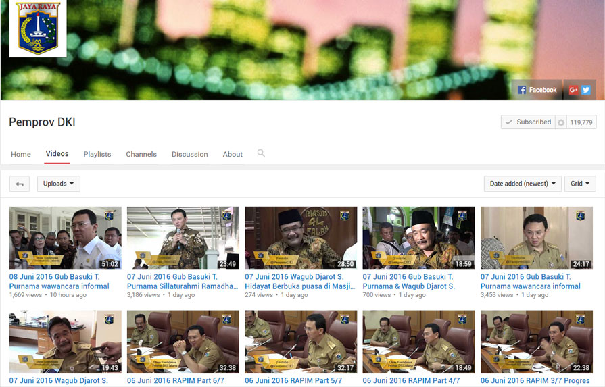This screenshot has height=387, width=605.
Task: Open 06 Juni 2016 RAPIM Part 5/7 link
Action: click(x=293, y=380)
